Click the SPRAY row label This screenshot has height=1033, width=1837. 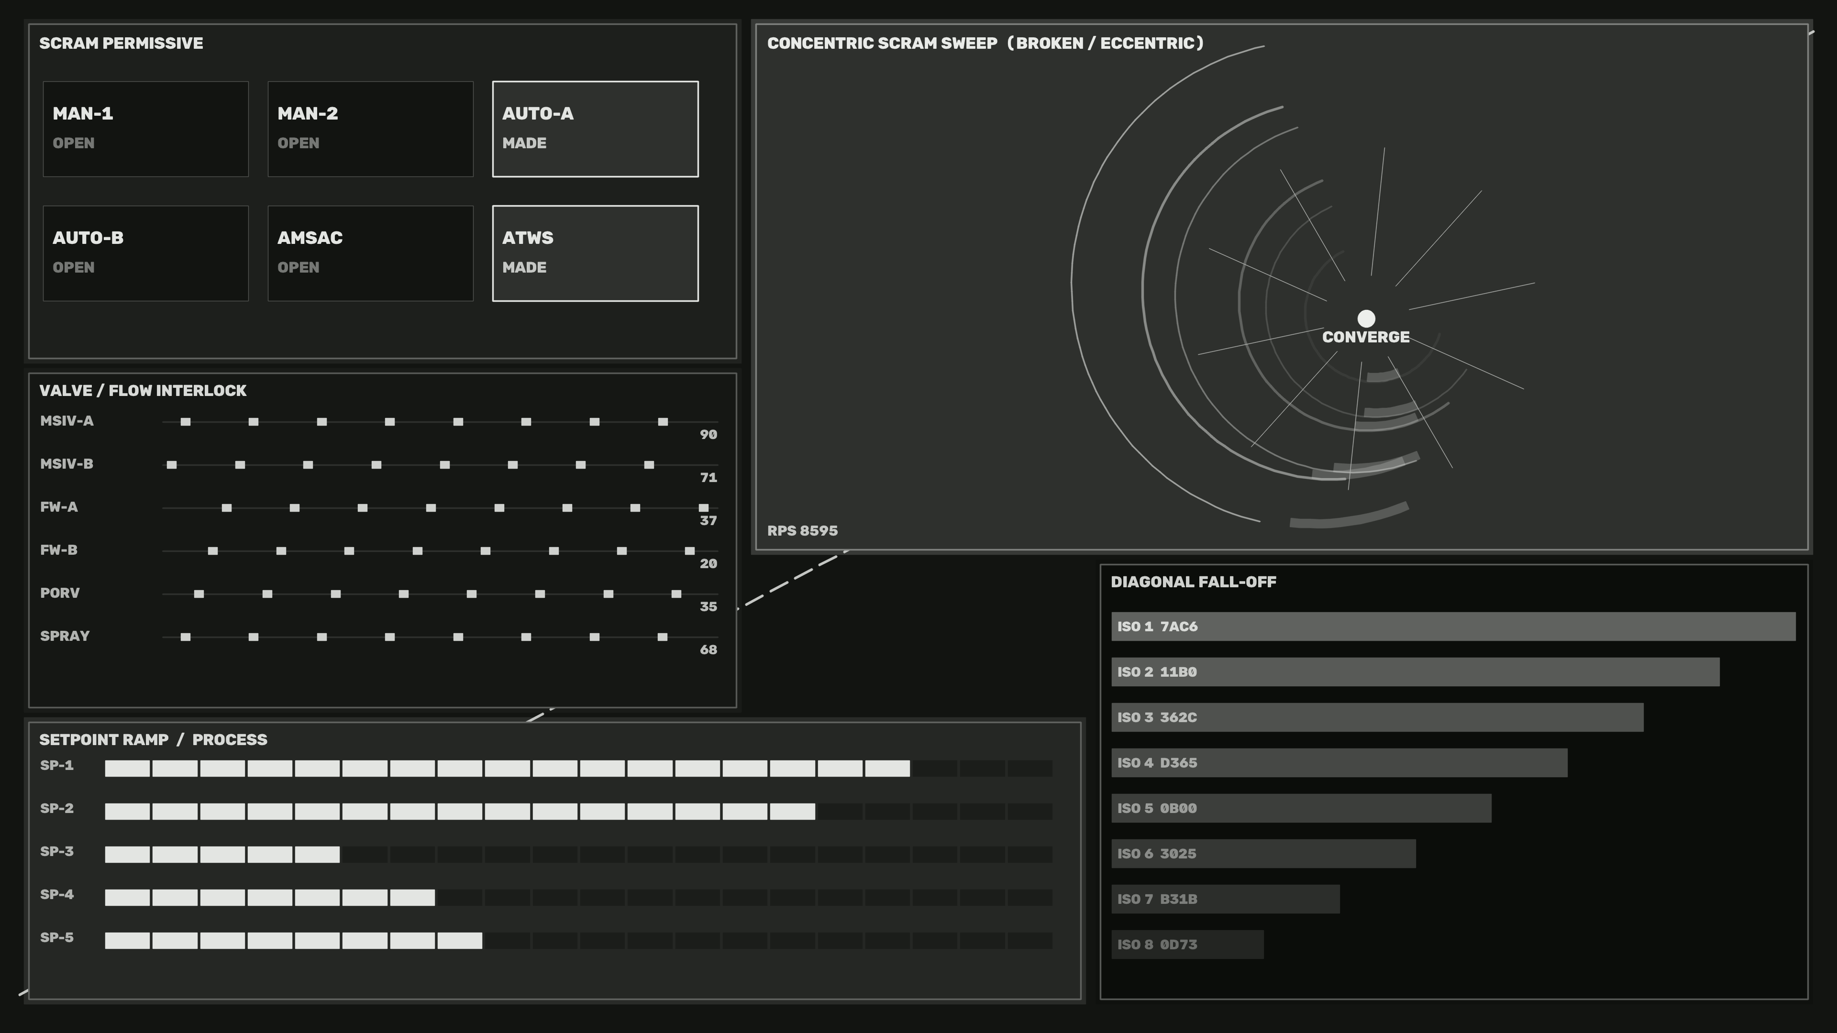pos(64,636)
